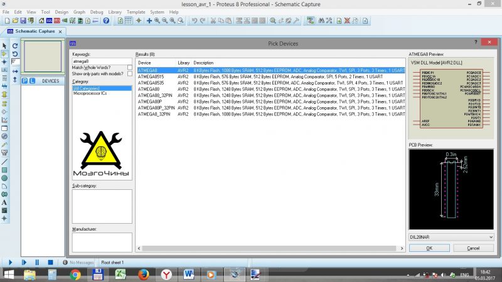
Task: Select the ATMEGA8515 device row
Action: tap(271, 76)
